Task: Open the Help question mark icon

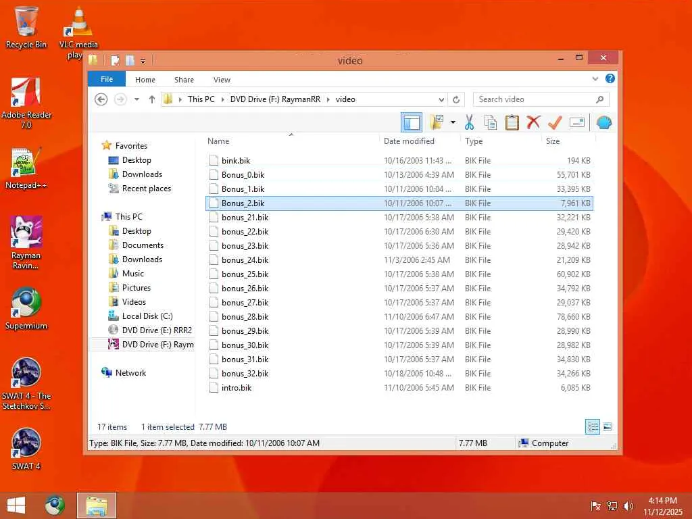Action: tap(610, 78)
